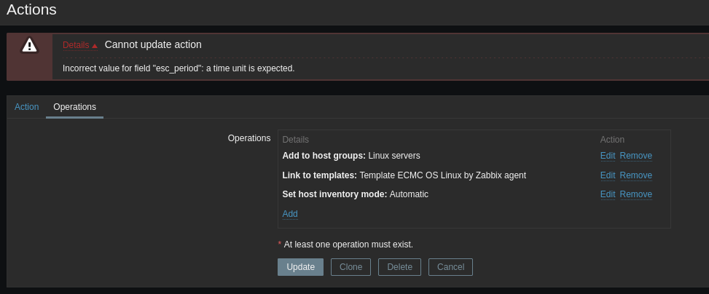Remove the Link to templates operation
The image size is (709, 294).
click(635, 175)
